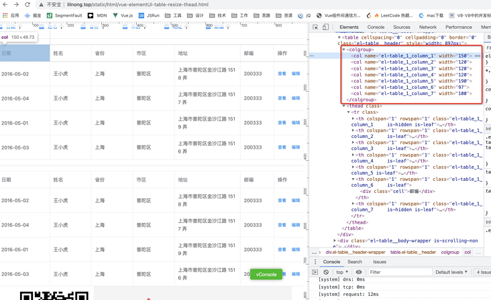Switch to the Sources tab
The image size is (491, 300).
(401, 27)
